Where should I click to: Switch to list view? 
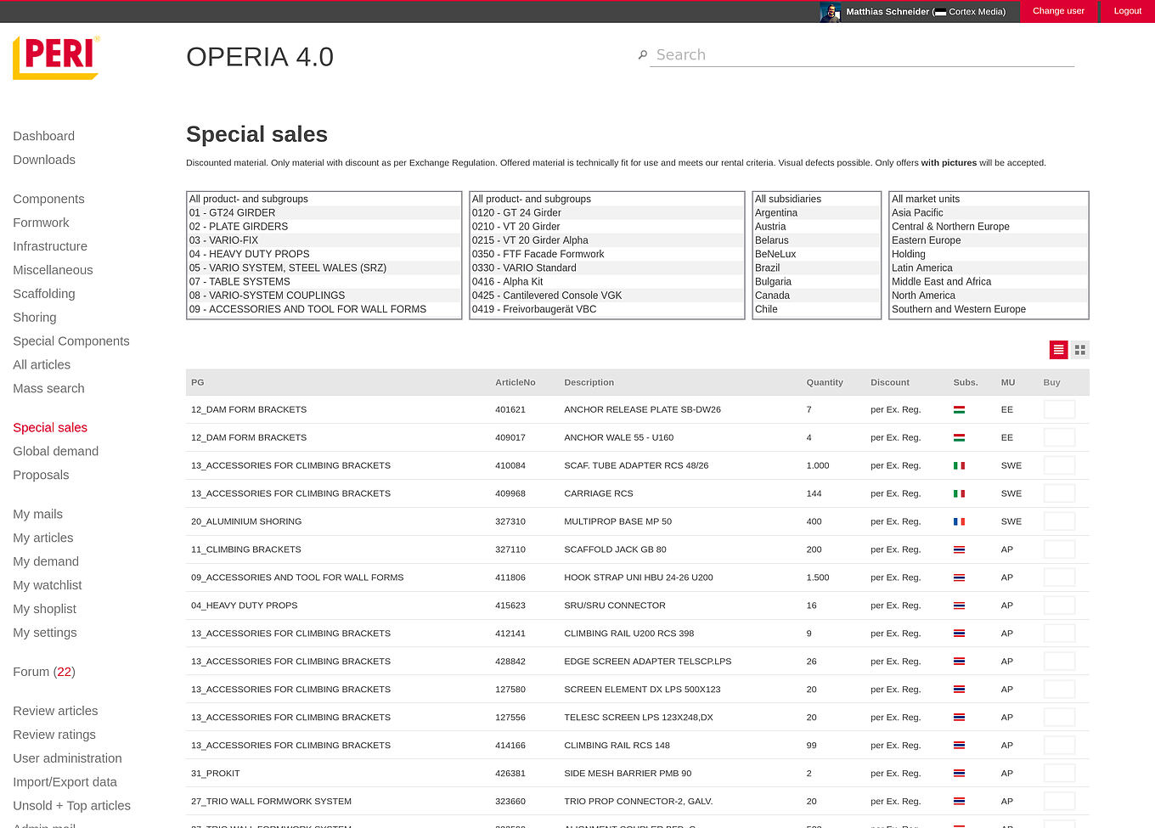point(1058,350)
